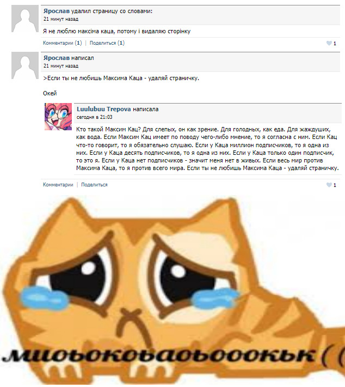Open Ярослав's avatar on the second post
Screen dimensions: 345x387
(25, 65)
